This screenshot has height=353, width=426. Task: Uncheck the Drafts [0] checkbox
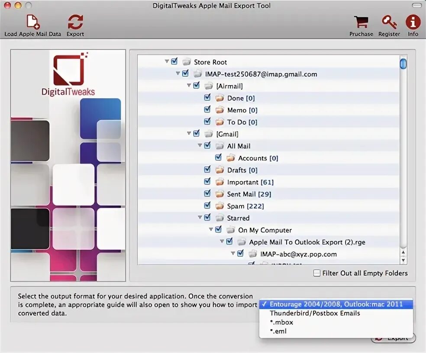(207, 169)
